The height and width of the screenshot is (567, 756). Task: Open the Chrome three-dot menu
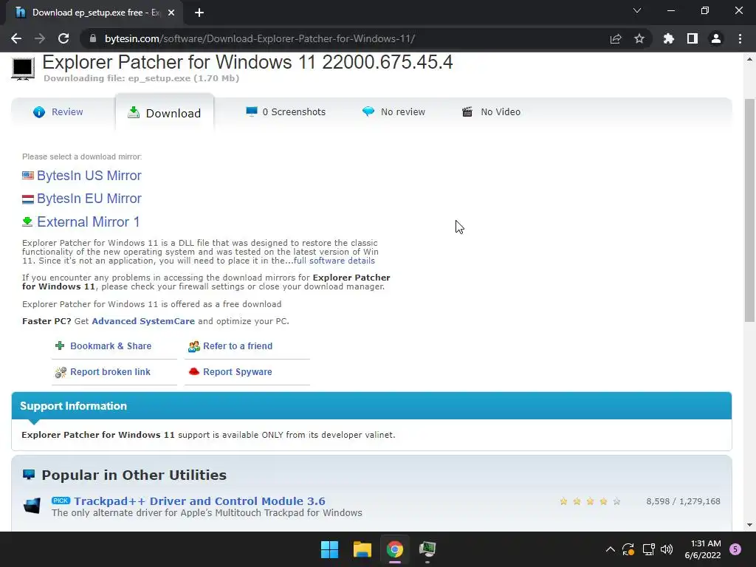740,38
